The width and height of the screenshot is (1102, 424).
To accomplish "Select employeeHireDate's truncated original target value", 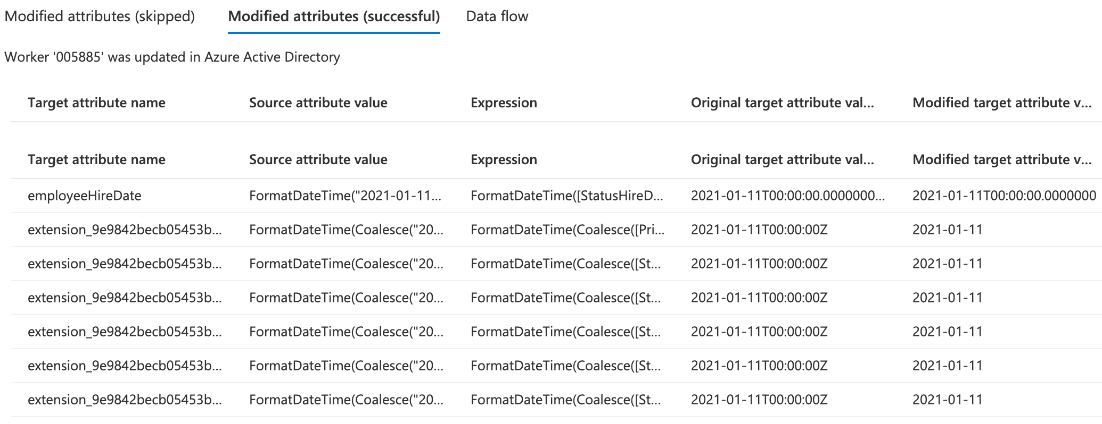I will [x=787, y=196].
